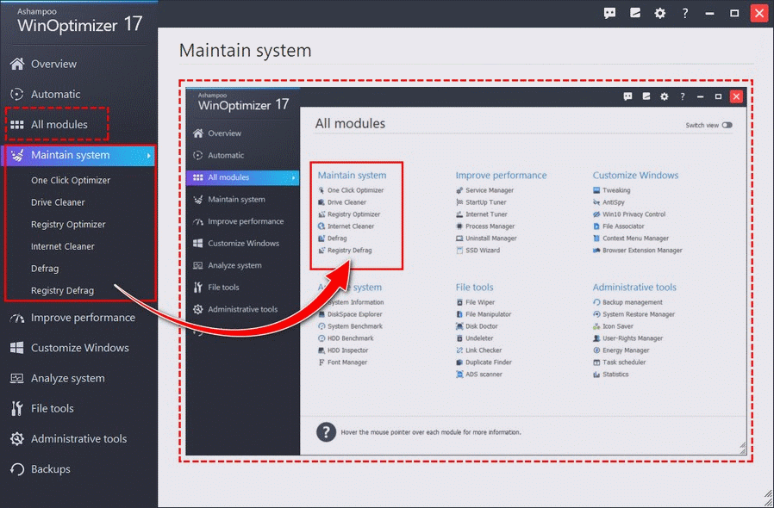Viewport: 774px width, 508px height.
Task: Click the notes pencil icon in outer title bar
Action: pyautogui.click(x=634, y=13)
